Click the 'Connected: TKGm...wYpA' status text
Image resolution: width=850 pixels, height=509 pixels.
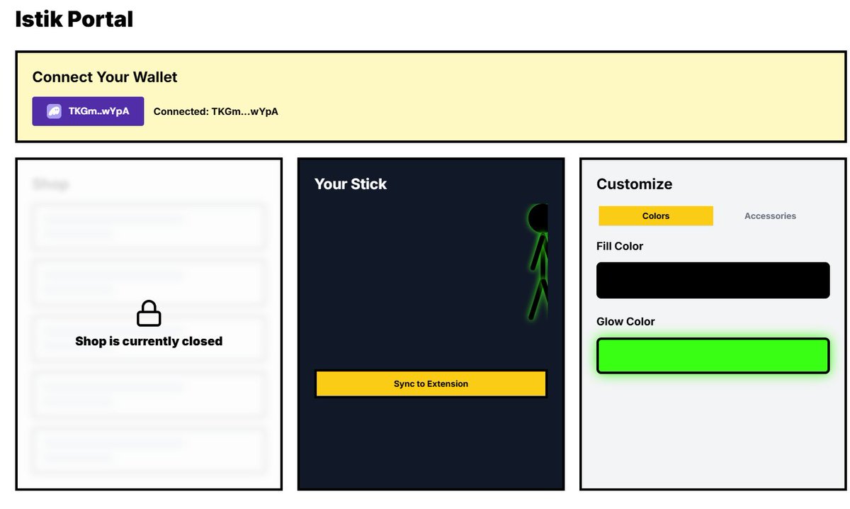coord(216,111)
